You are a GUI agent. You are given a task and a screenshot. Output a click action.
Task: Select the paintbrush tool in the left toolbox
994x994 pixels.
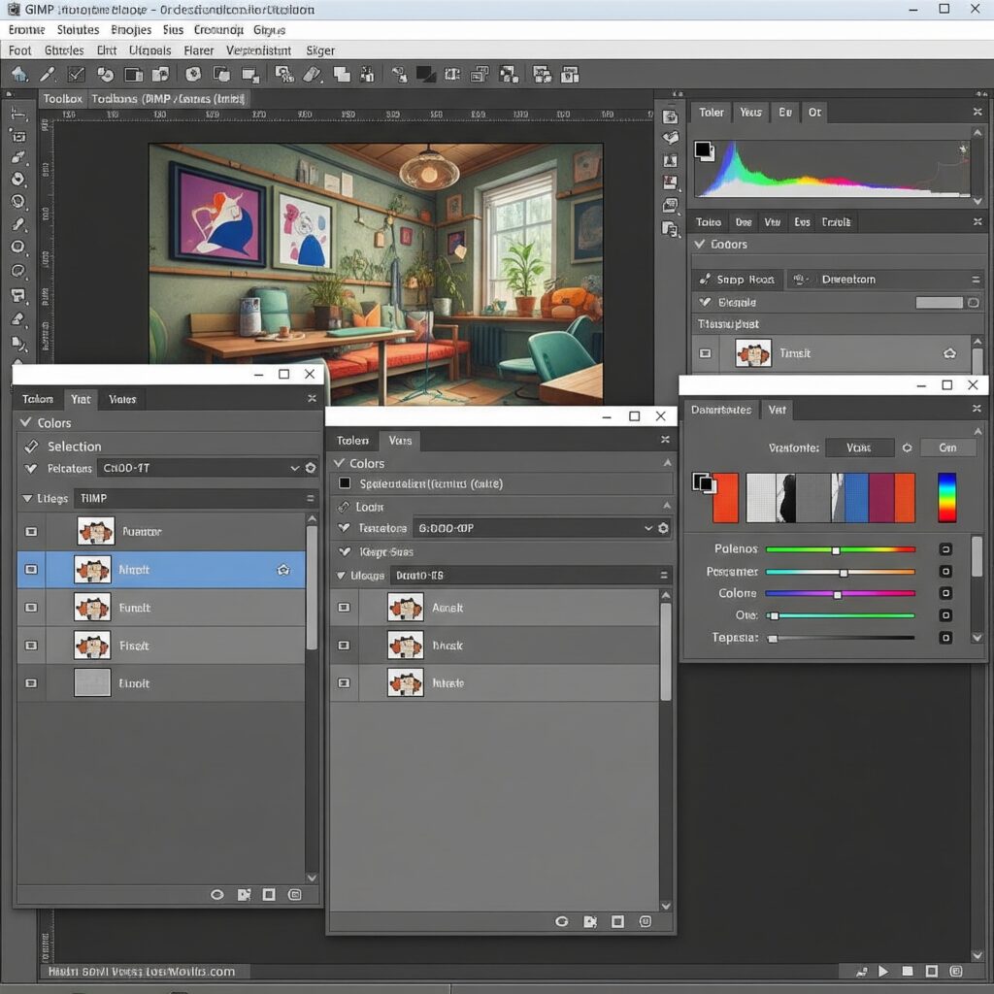tap(18, 157)
